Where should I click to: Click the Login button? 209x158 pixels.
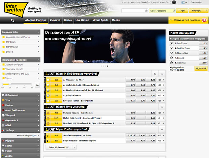pos(182,11)
